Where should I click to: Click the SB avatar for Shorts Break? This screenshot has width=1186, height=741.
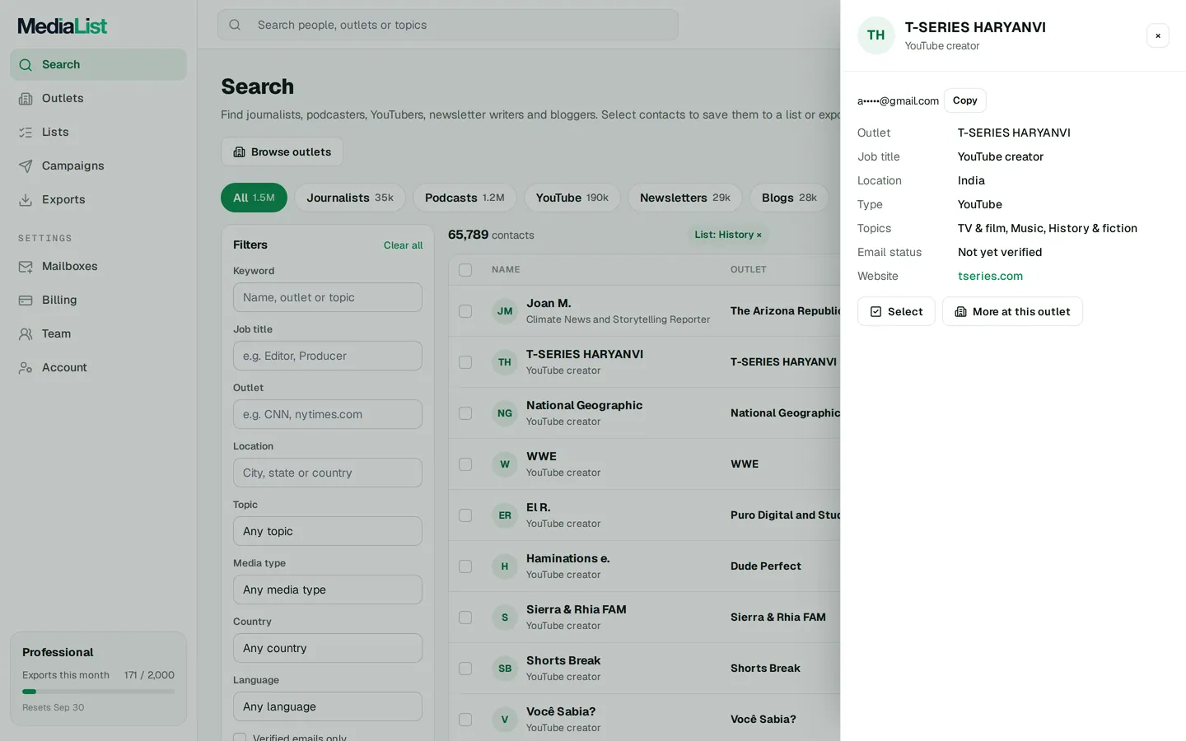[505, 669]
